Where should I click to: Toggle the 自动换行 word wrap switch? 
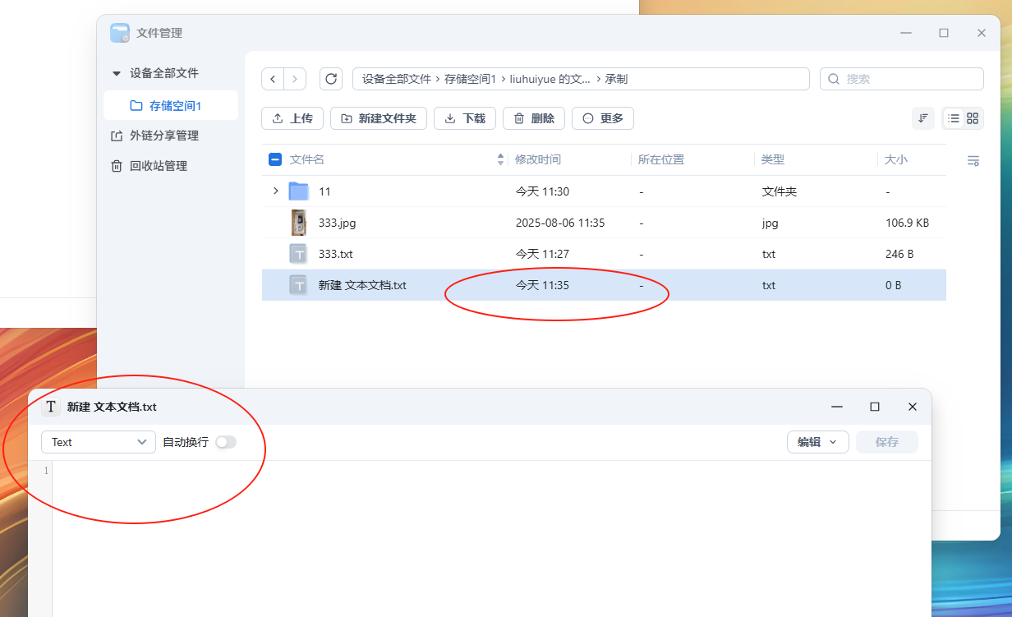[226, 442]
